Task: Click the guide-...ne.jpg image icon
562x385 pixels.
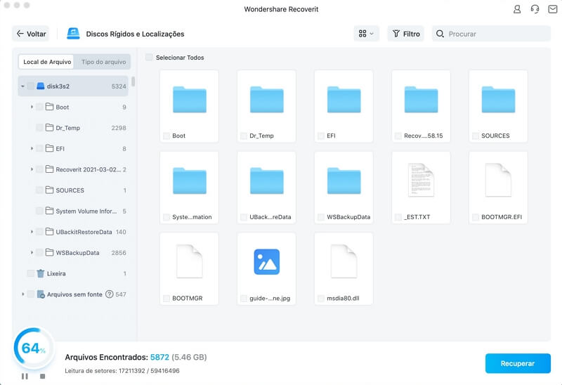Action: (267, 261)
